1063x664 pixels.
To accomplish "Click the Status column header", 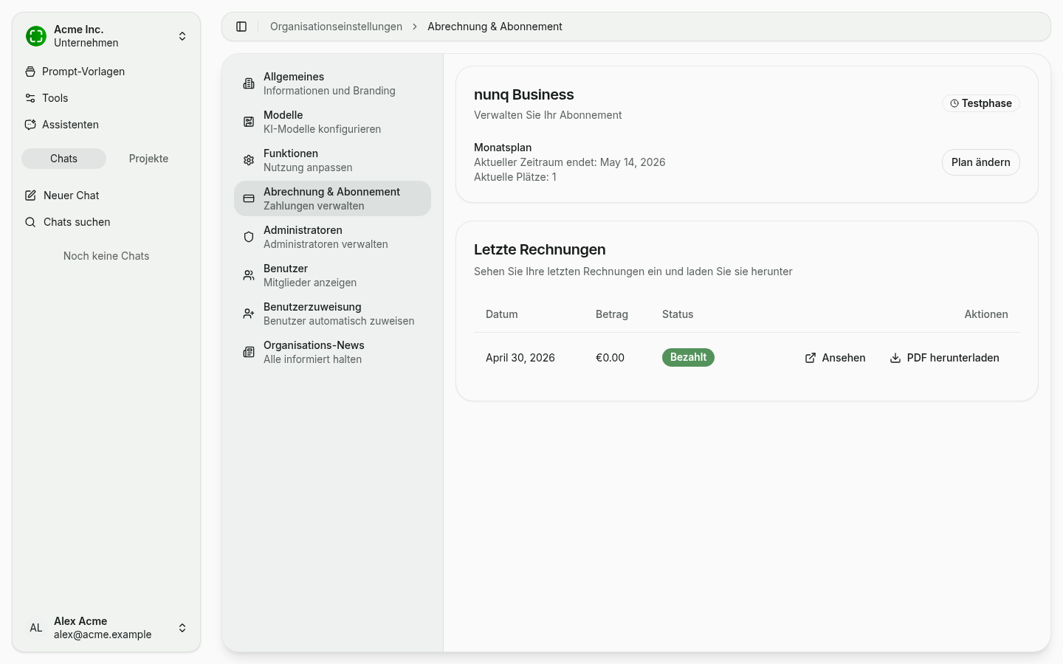I will tap(678, 314).
